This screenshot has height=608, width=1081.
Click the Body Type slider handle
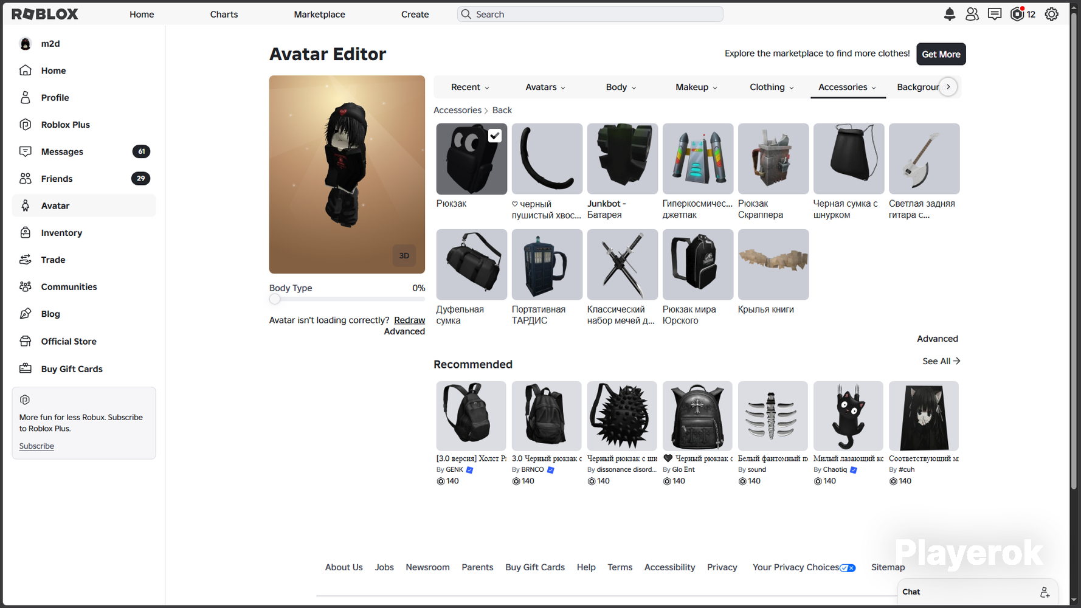pos(275,299)
